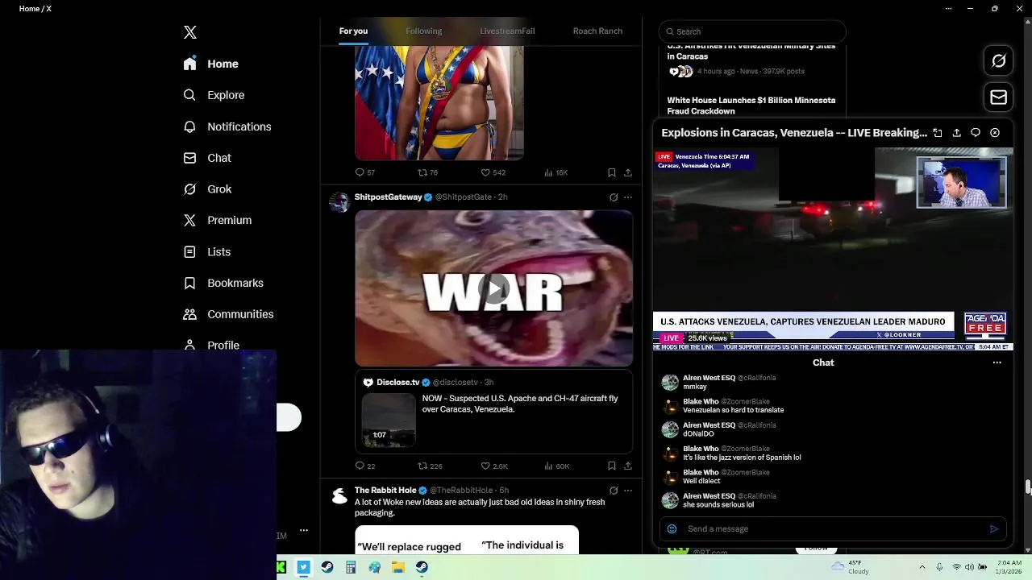This screenshot has width=1032, height=580.
Task: Open volume control in system tray
Action: [969, 567]
